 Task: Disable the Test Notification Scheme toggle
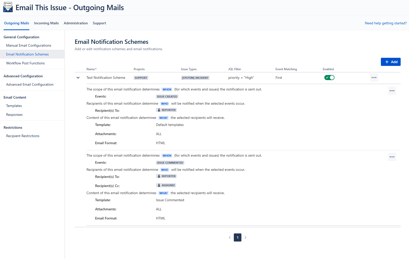click(x=329, y=78)
